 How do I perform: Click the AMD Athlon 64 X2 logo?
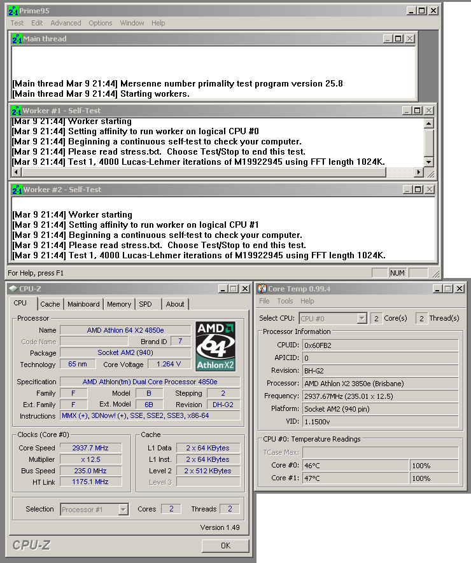(x=216, y=346)
